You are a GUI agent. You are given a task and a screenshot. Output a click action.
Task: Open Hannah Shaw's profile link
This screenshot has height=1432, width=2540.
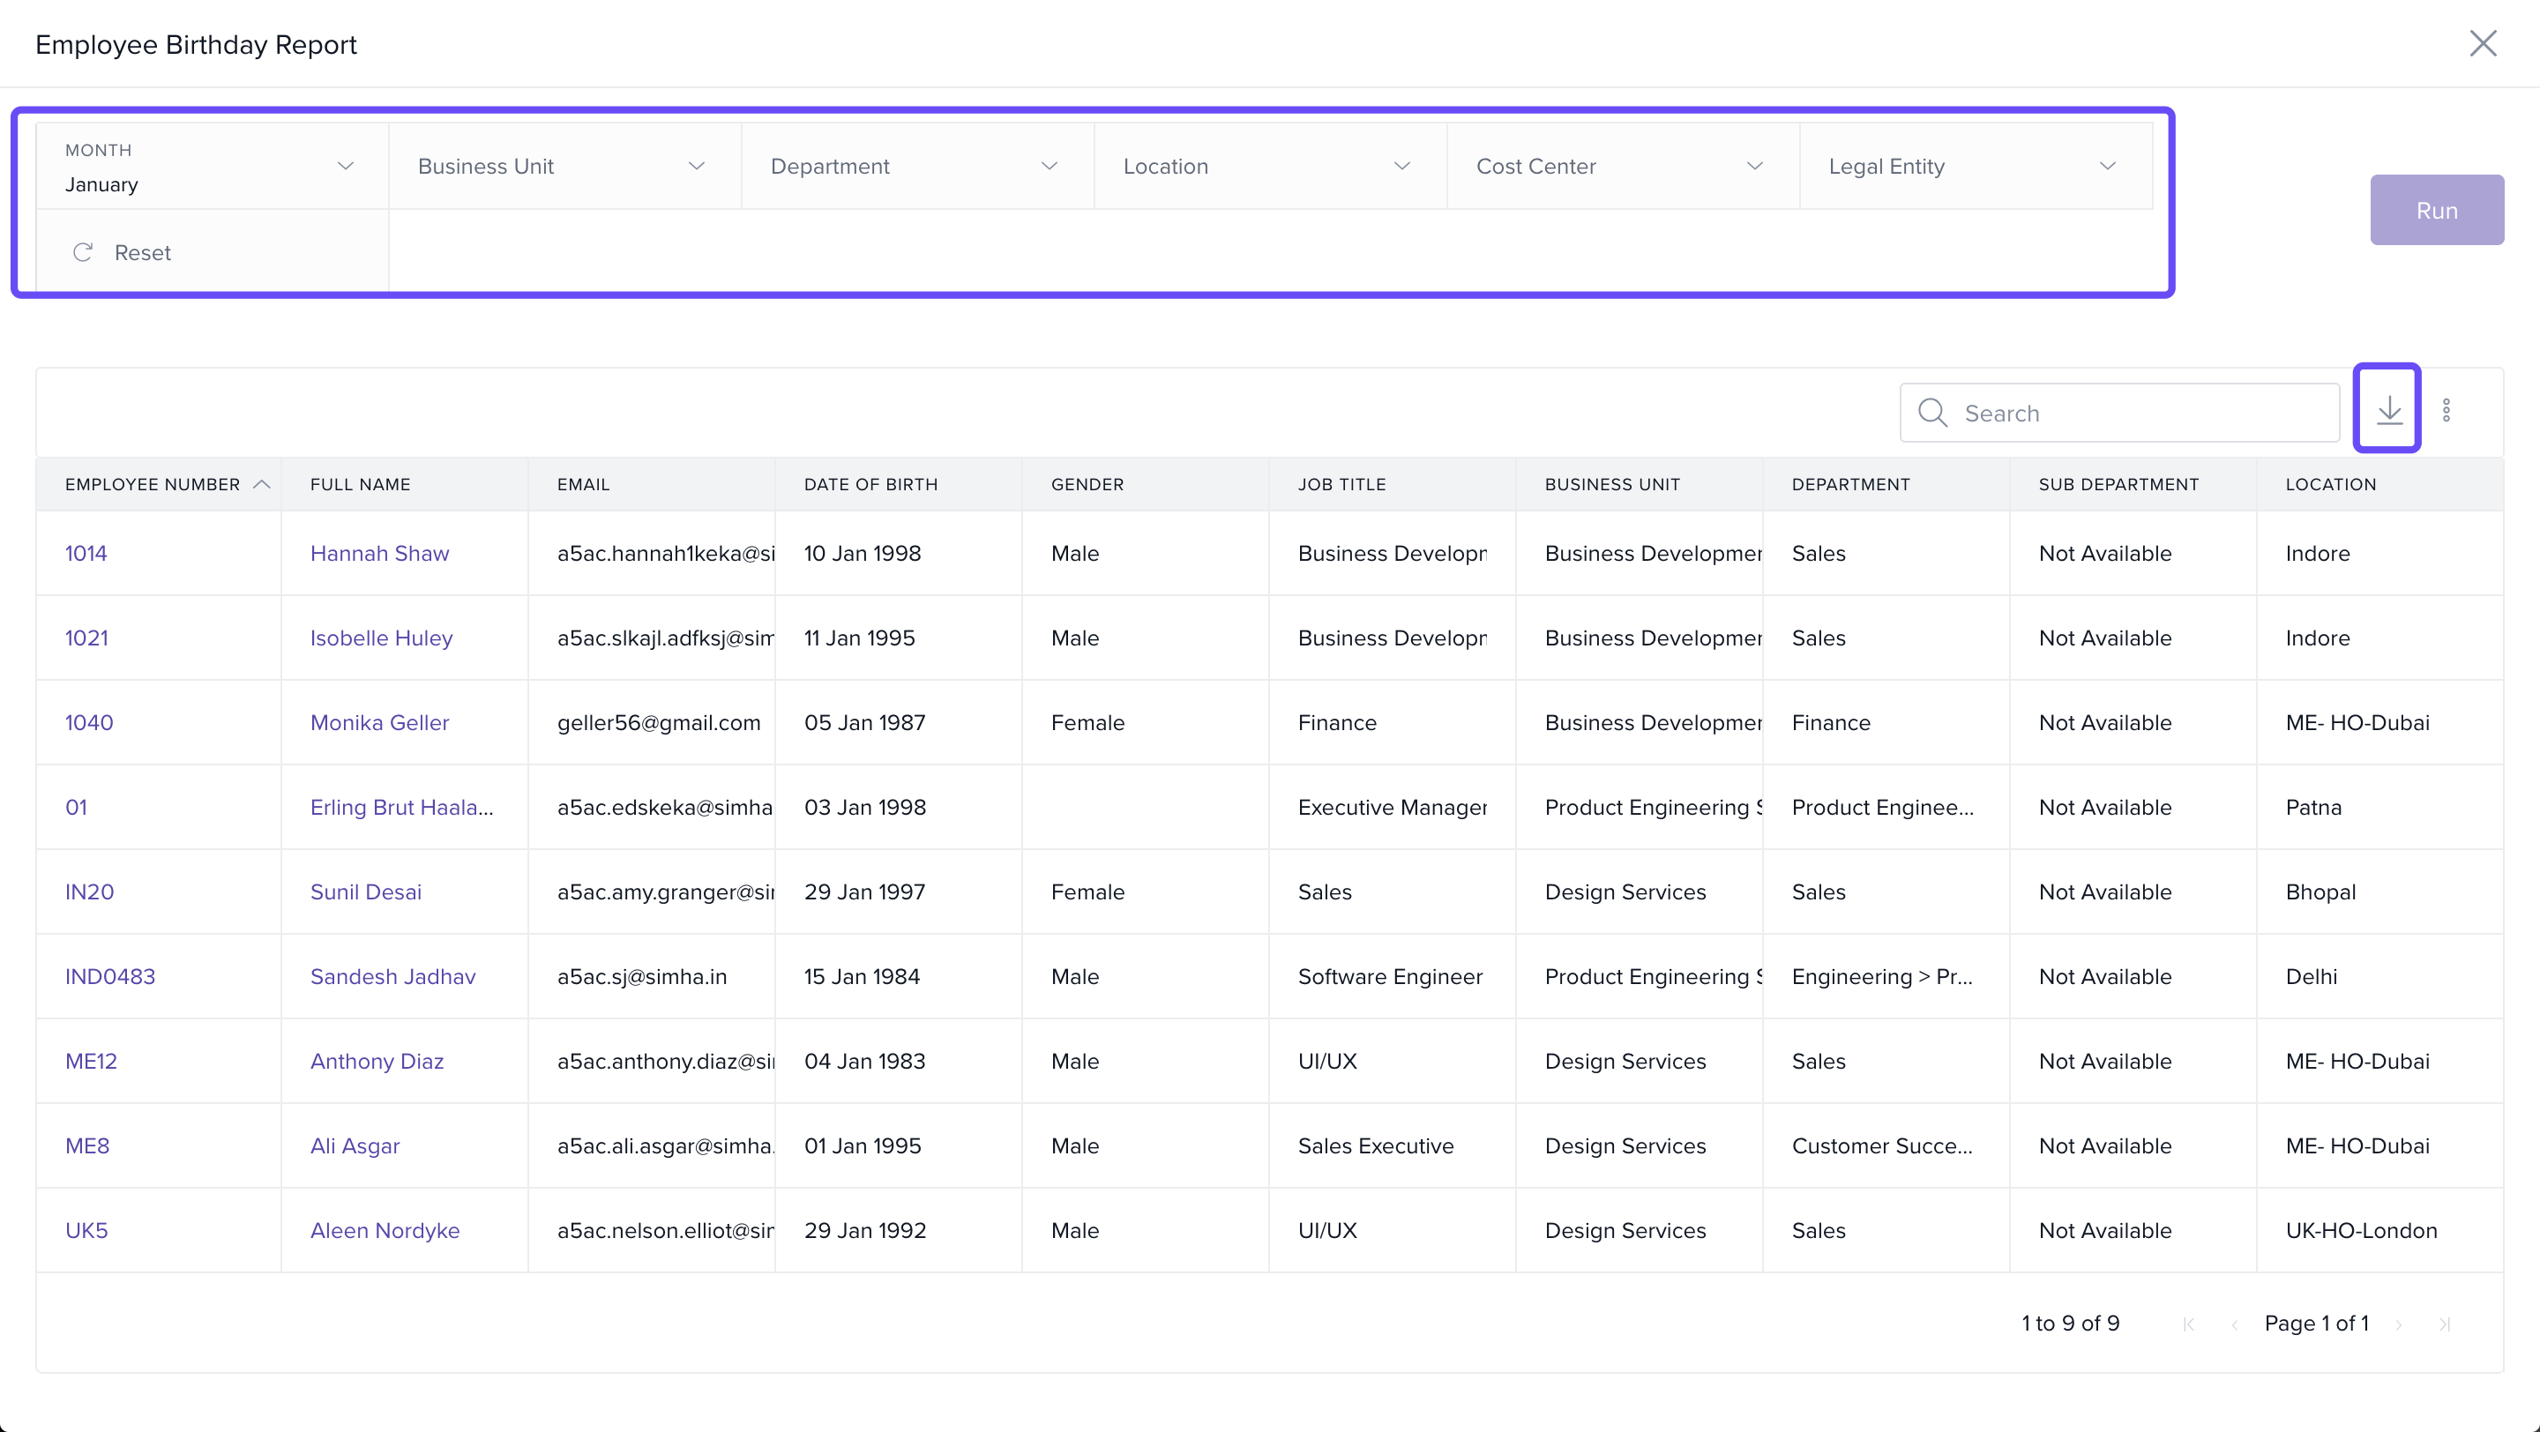[378, 553]
